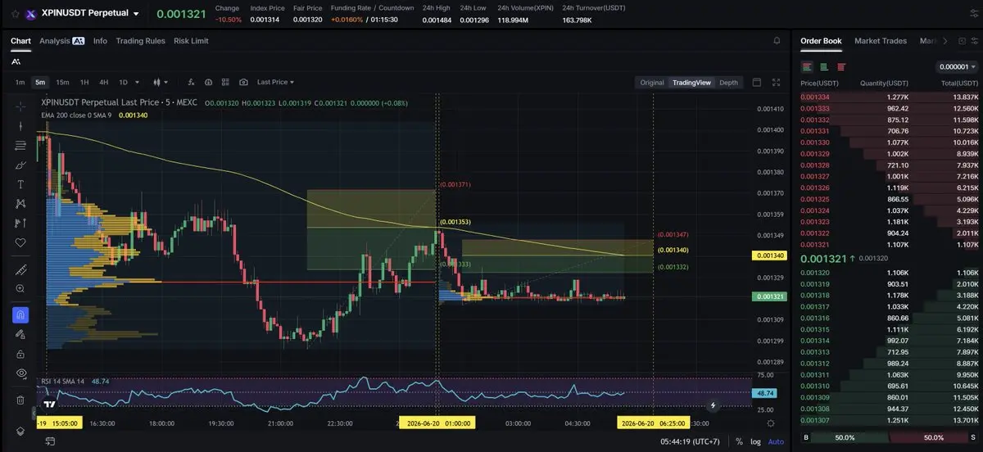Show buy orders only in order book
Image resolution: width=983 pixels, height=452 pixels.
pyautogui.click(x=824, y=67)
